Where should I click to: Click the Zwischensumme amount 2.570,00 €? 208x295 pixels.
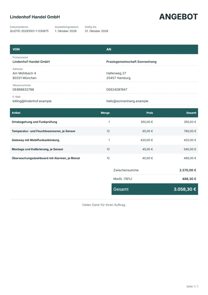188,170
